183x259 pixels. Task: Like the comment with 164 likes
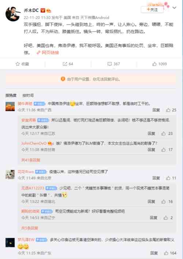point(166,253)
